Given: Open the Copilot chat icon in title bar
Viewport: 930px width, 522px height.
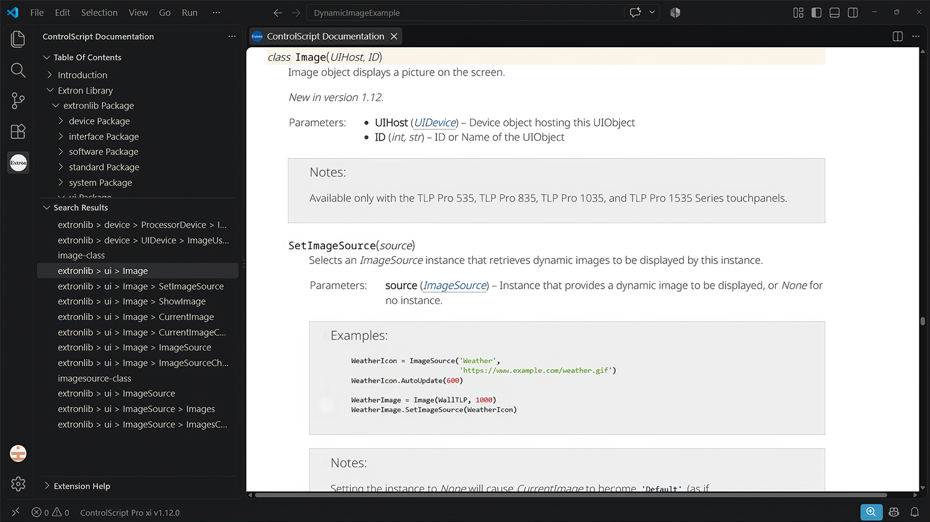Looking at the screenshot, I should 635,12.
